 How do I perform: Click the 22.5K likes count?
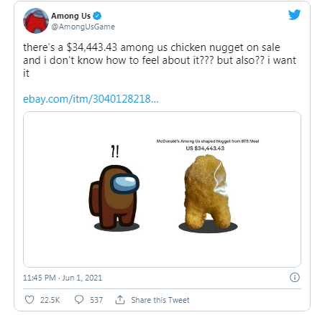(x=50, y=300)
